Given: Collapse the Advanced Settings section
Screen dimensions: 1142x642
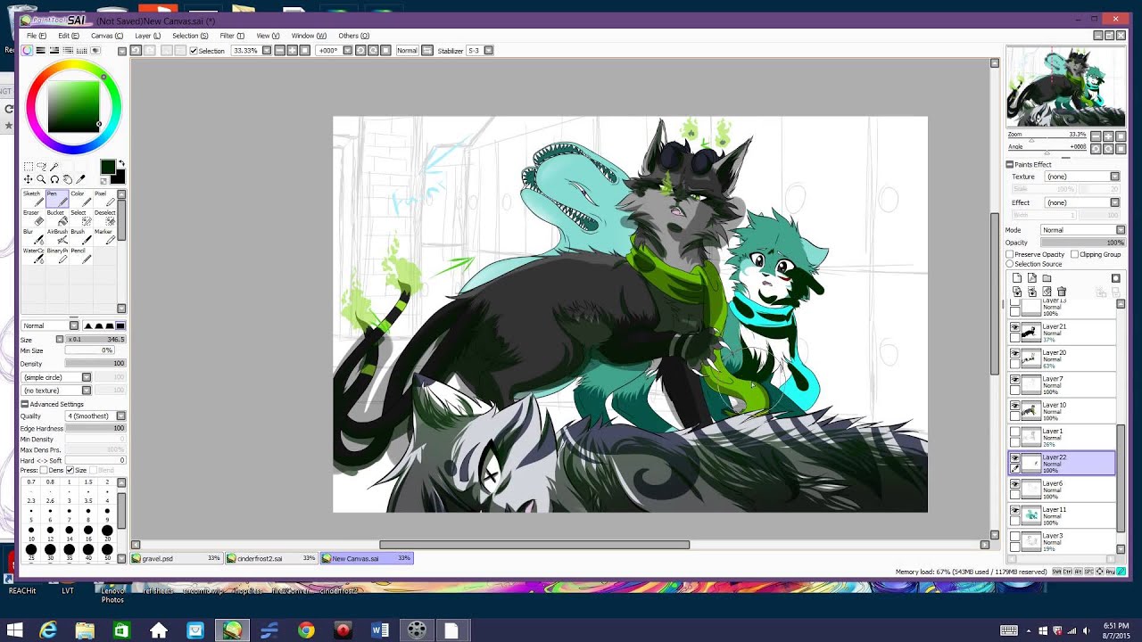Looking at the screenshot, I should point(25,404).
